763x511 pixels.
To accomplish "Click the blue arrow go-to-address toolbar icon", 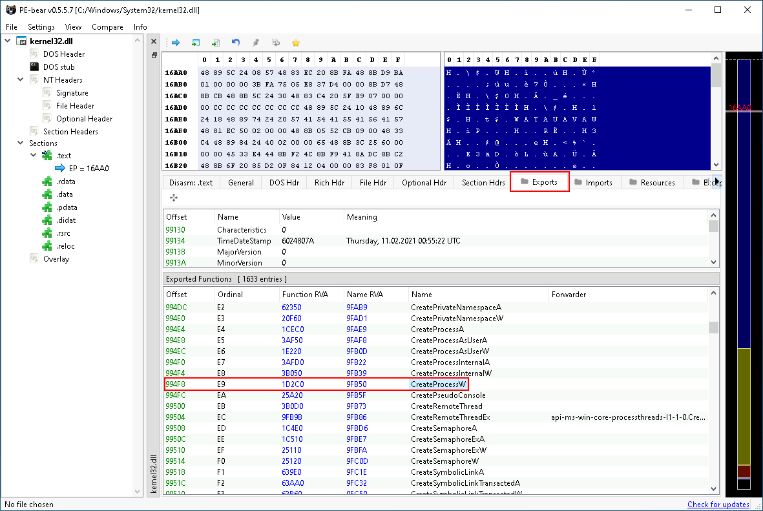I will coord(175,43).
